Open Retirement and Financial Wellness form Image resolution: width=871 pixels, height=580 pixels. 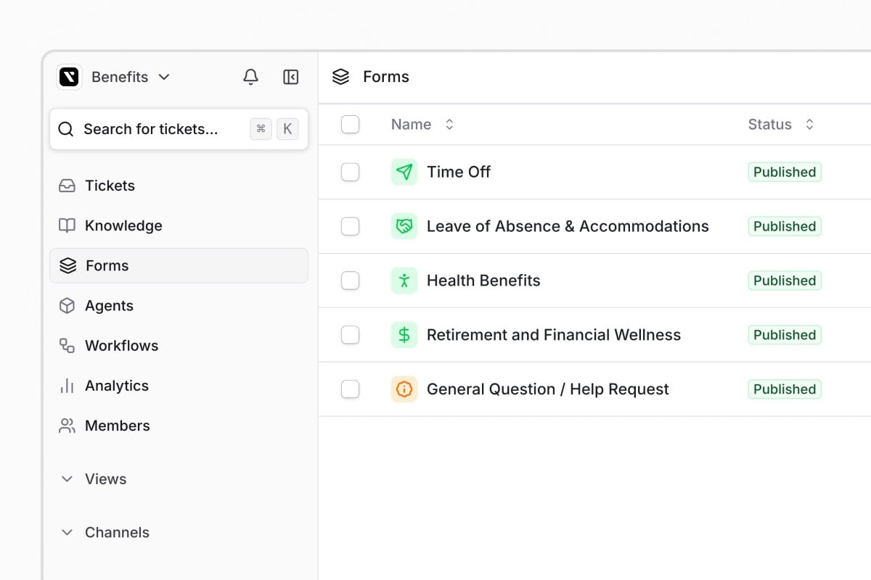pyautogui.click(x=554, y=335)
